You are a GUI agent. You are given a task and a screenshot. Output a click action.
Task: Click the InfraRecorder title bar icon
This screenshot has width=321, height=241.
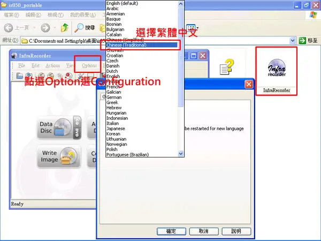pyautogui.click(x=14, y=56)
